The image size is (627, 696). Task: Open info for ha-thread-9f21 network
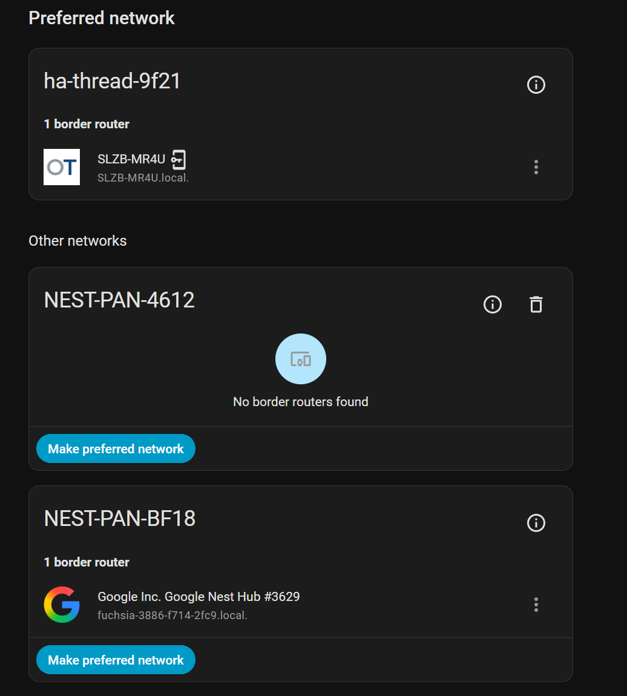tap(536, 84)
